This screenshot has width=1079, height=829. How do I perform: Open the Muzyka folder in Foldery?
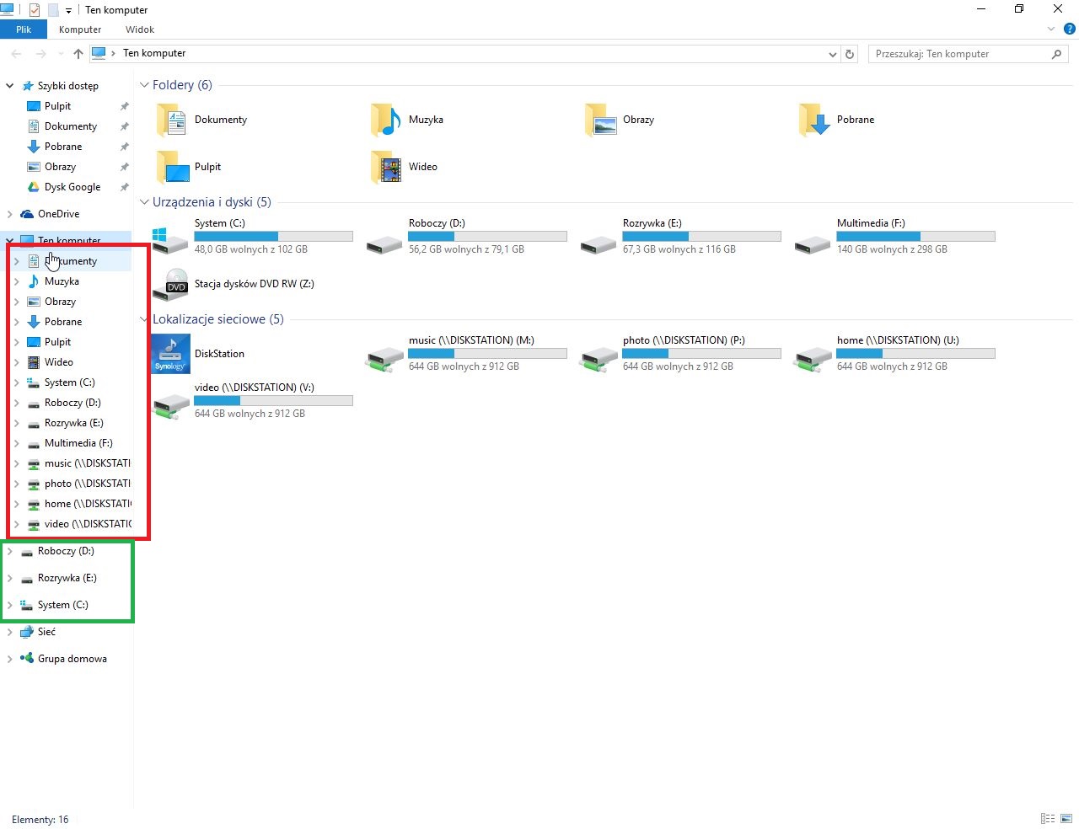point(386,120)
